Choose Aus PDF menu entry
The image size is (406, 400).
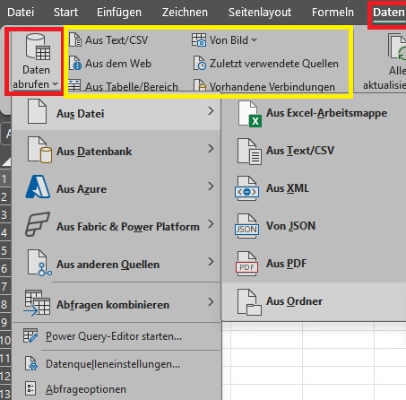[x=314, y=264]
